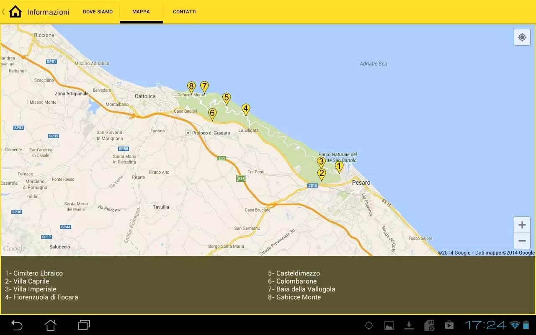This screenshot has width=536, height=335.
Task: Tap the SS16 road shield near Pesaro
Action: point(313,185)
